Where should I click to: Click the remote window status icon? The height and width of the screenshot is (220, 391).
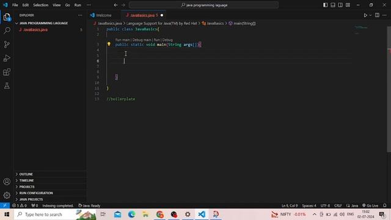pyautogui.click(x=5, y=205)
